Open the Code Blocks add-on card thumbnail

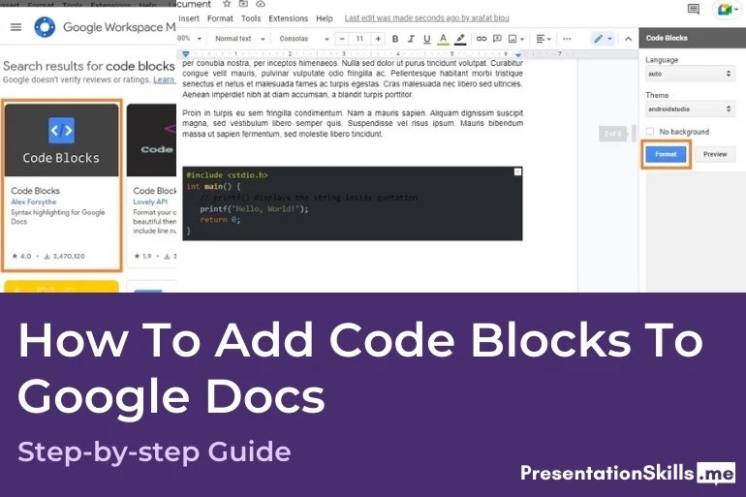coord(62,140)
